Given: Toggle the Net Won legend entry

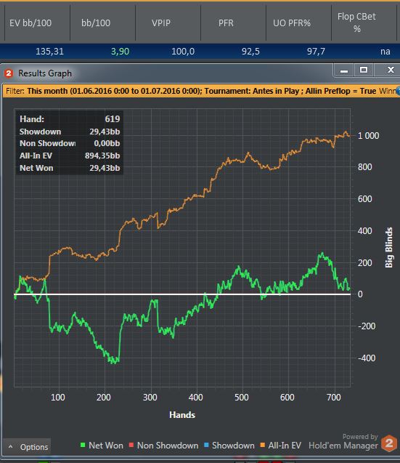Looking at the screenshot, I should point(102,446).
